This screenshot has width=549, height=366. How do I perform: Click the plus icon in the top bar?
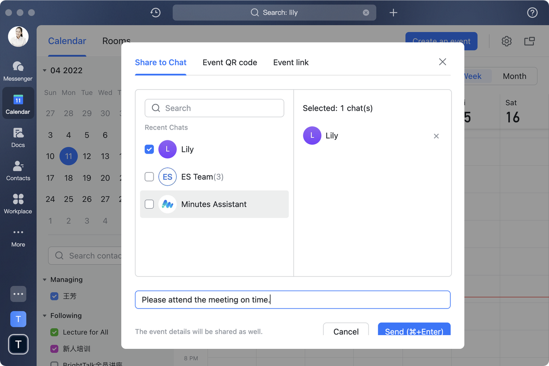tap(393, 12)
